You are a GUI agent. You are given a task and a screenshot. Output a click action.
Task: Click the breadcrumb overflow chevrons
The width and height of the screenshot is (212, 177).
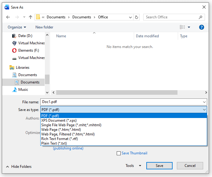pos(43,17)
